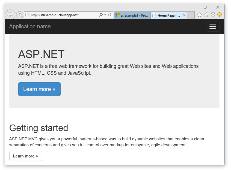Click the Application name brand link
Viewport: 231px width, 170px height.
click(x=30, y=26)
